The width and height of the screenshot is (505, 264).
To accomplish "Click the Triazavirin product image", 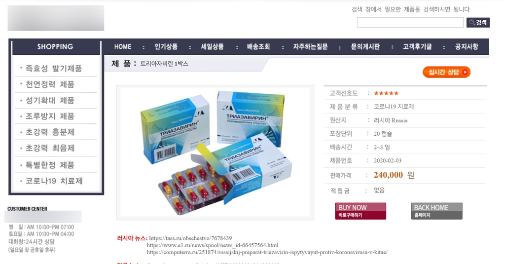I will pyautogui.click(x=215, y=152).
